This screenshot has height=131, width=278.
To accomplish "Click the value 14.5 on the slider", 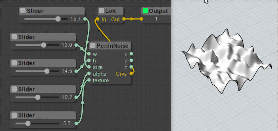I will [67, 71].
